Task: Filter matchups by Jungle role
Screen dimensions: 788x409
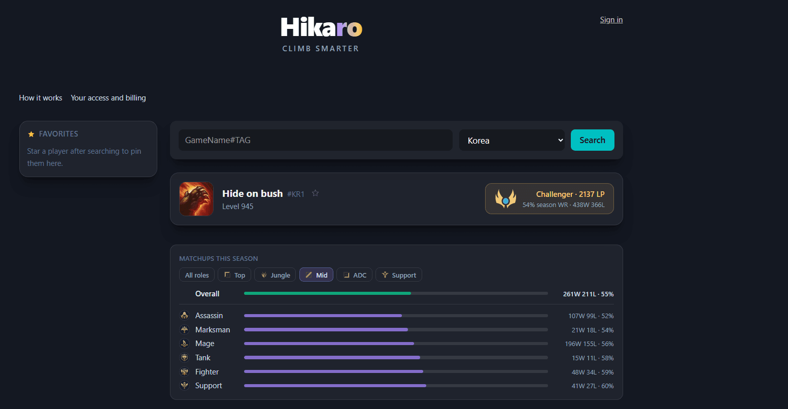Action: 276,275
